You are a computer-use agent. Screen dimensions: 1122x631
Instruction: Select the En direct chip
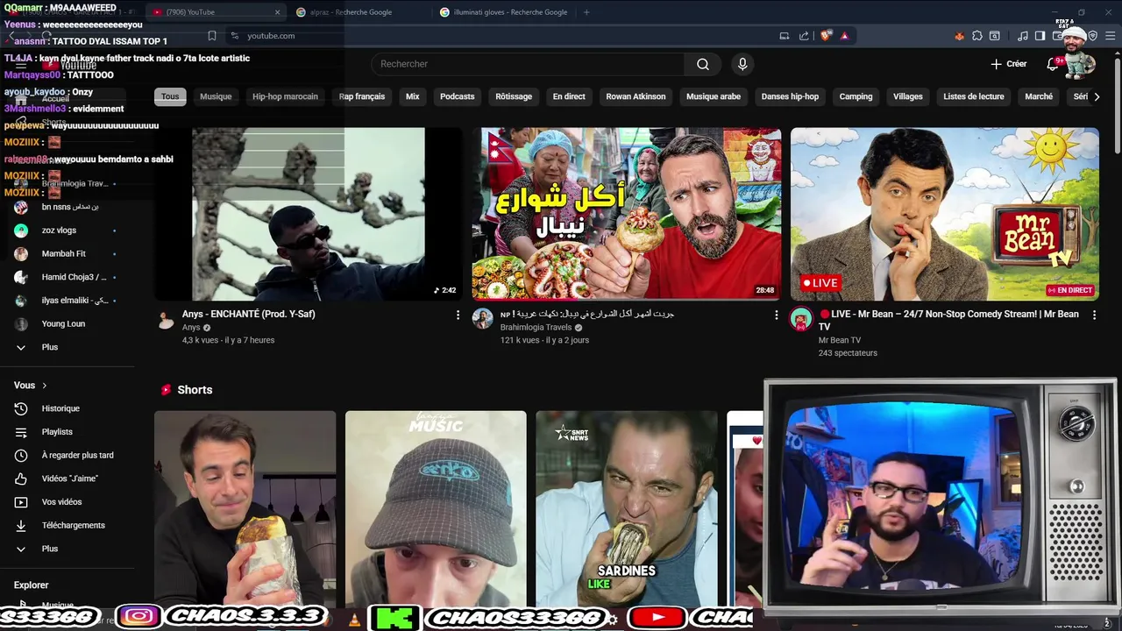(569, 96)
